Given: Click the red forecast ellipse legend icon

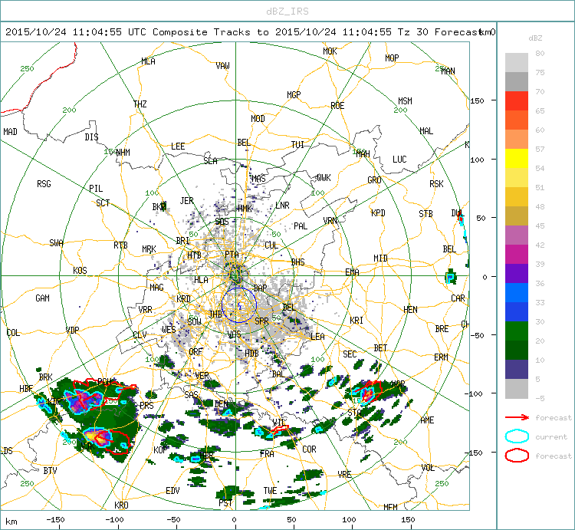Looking at the screenshot, I should [517, 456].
